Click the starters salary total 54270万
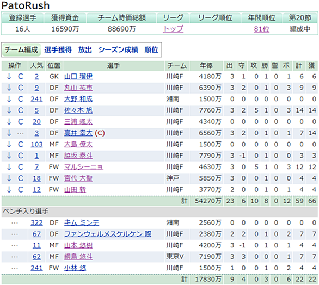The image size is (319, 285). pyautogui.click(x=208, y=201)
